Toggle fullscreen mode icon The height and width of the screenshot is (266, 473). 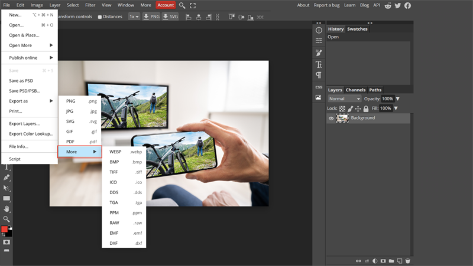click(x=193, y=5)
